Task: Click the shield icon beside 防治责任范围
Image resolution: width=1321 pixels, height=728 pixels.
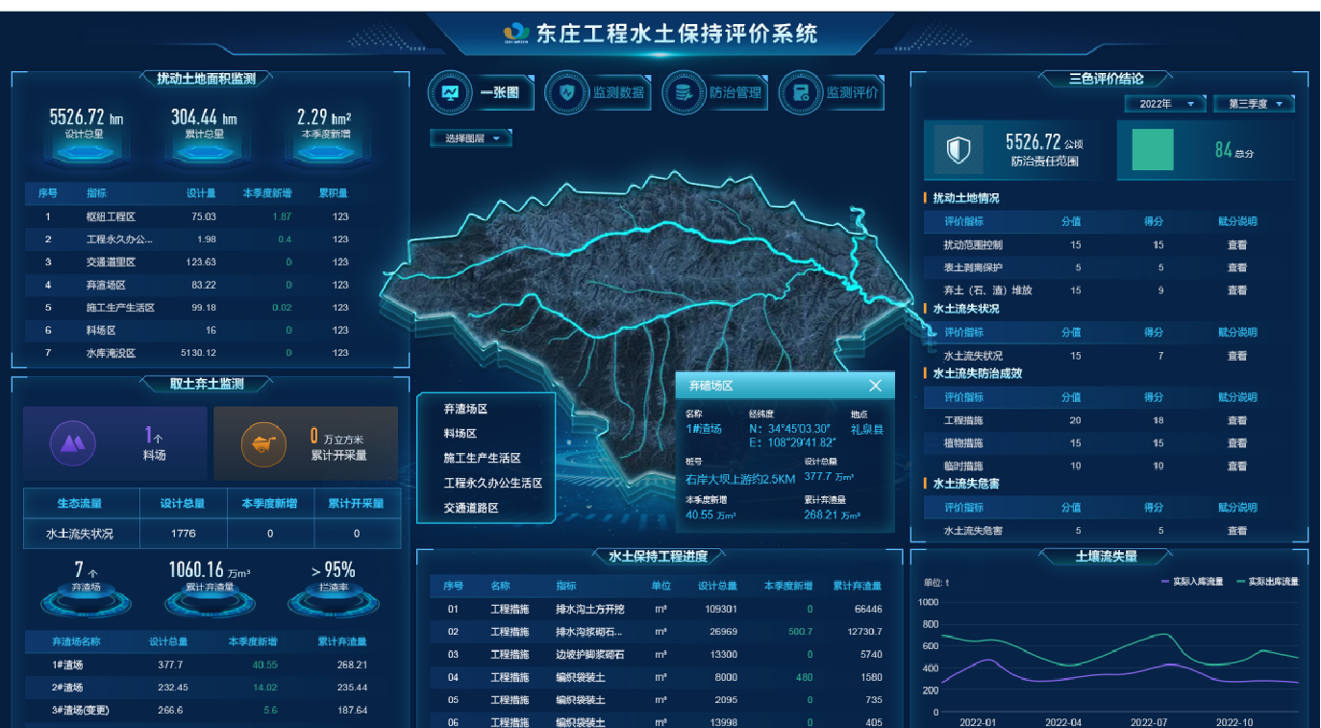Action: click(959, 150)
